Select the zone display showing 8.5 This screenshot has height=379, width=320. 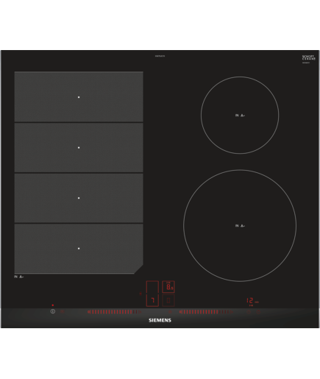(168, 287)
